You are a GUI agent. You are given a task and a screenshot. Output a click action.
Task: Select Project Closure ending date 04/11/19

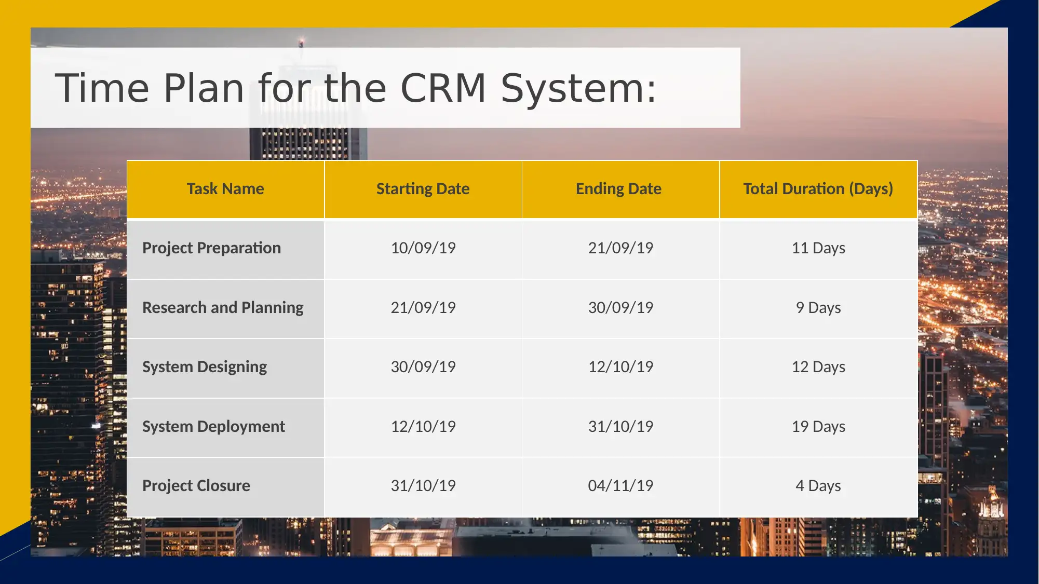(620, 487)
